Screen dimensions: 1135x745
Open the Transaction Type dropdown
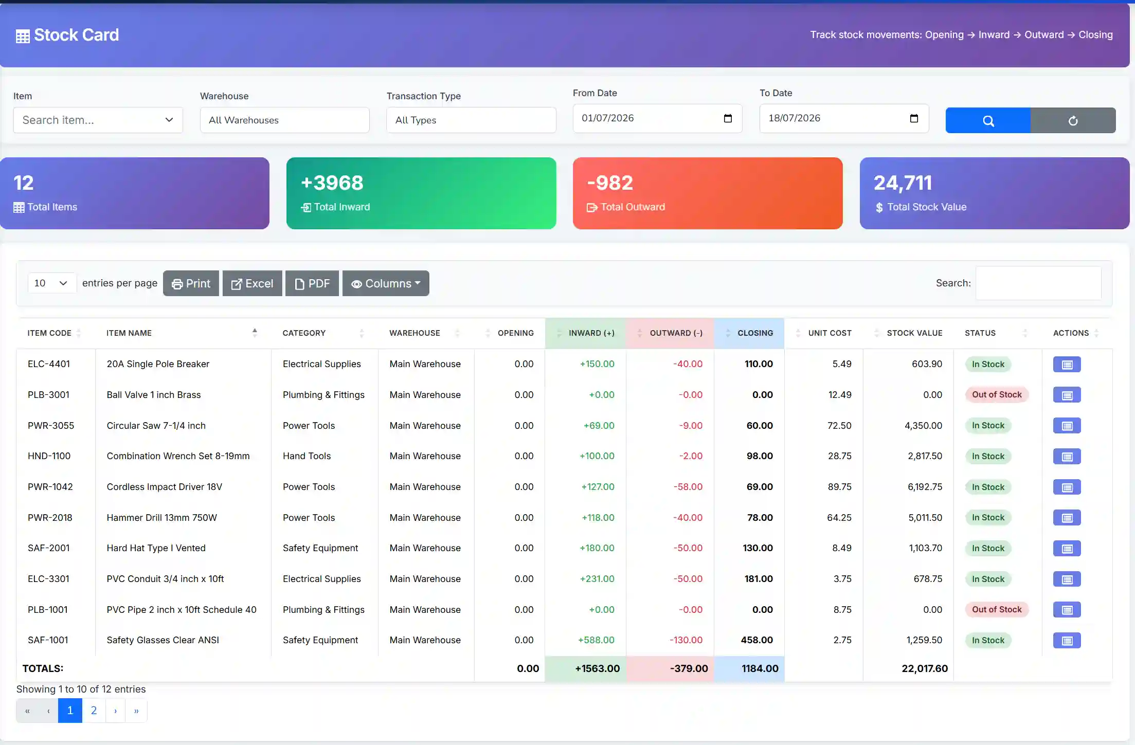(x=471, y=120)
